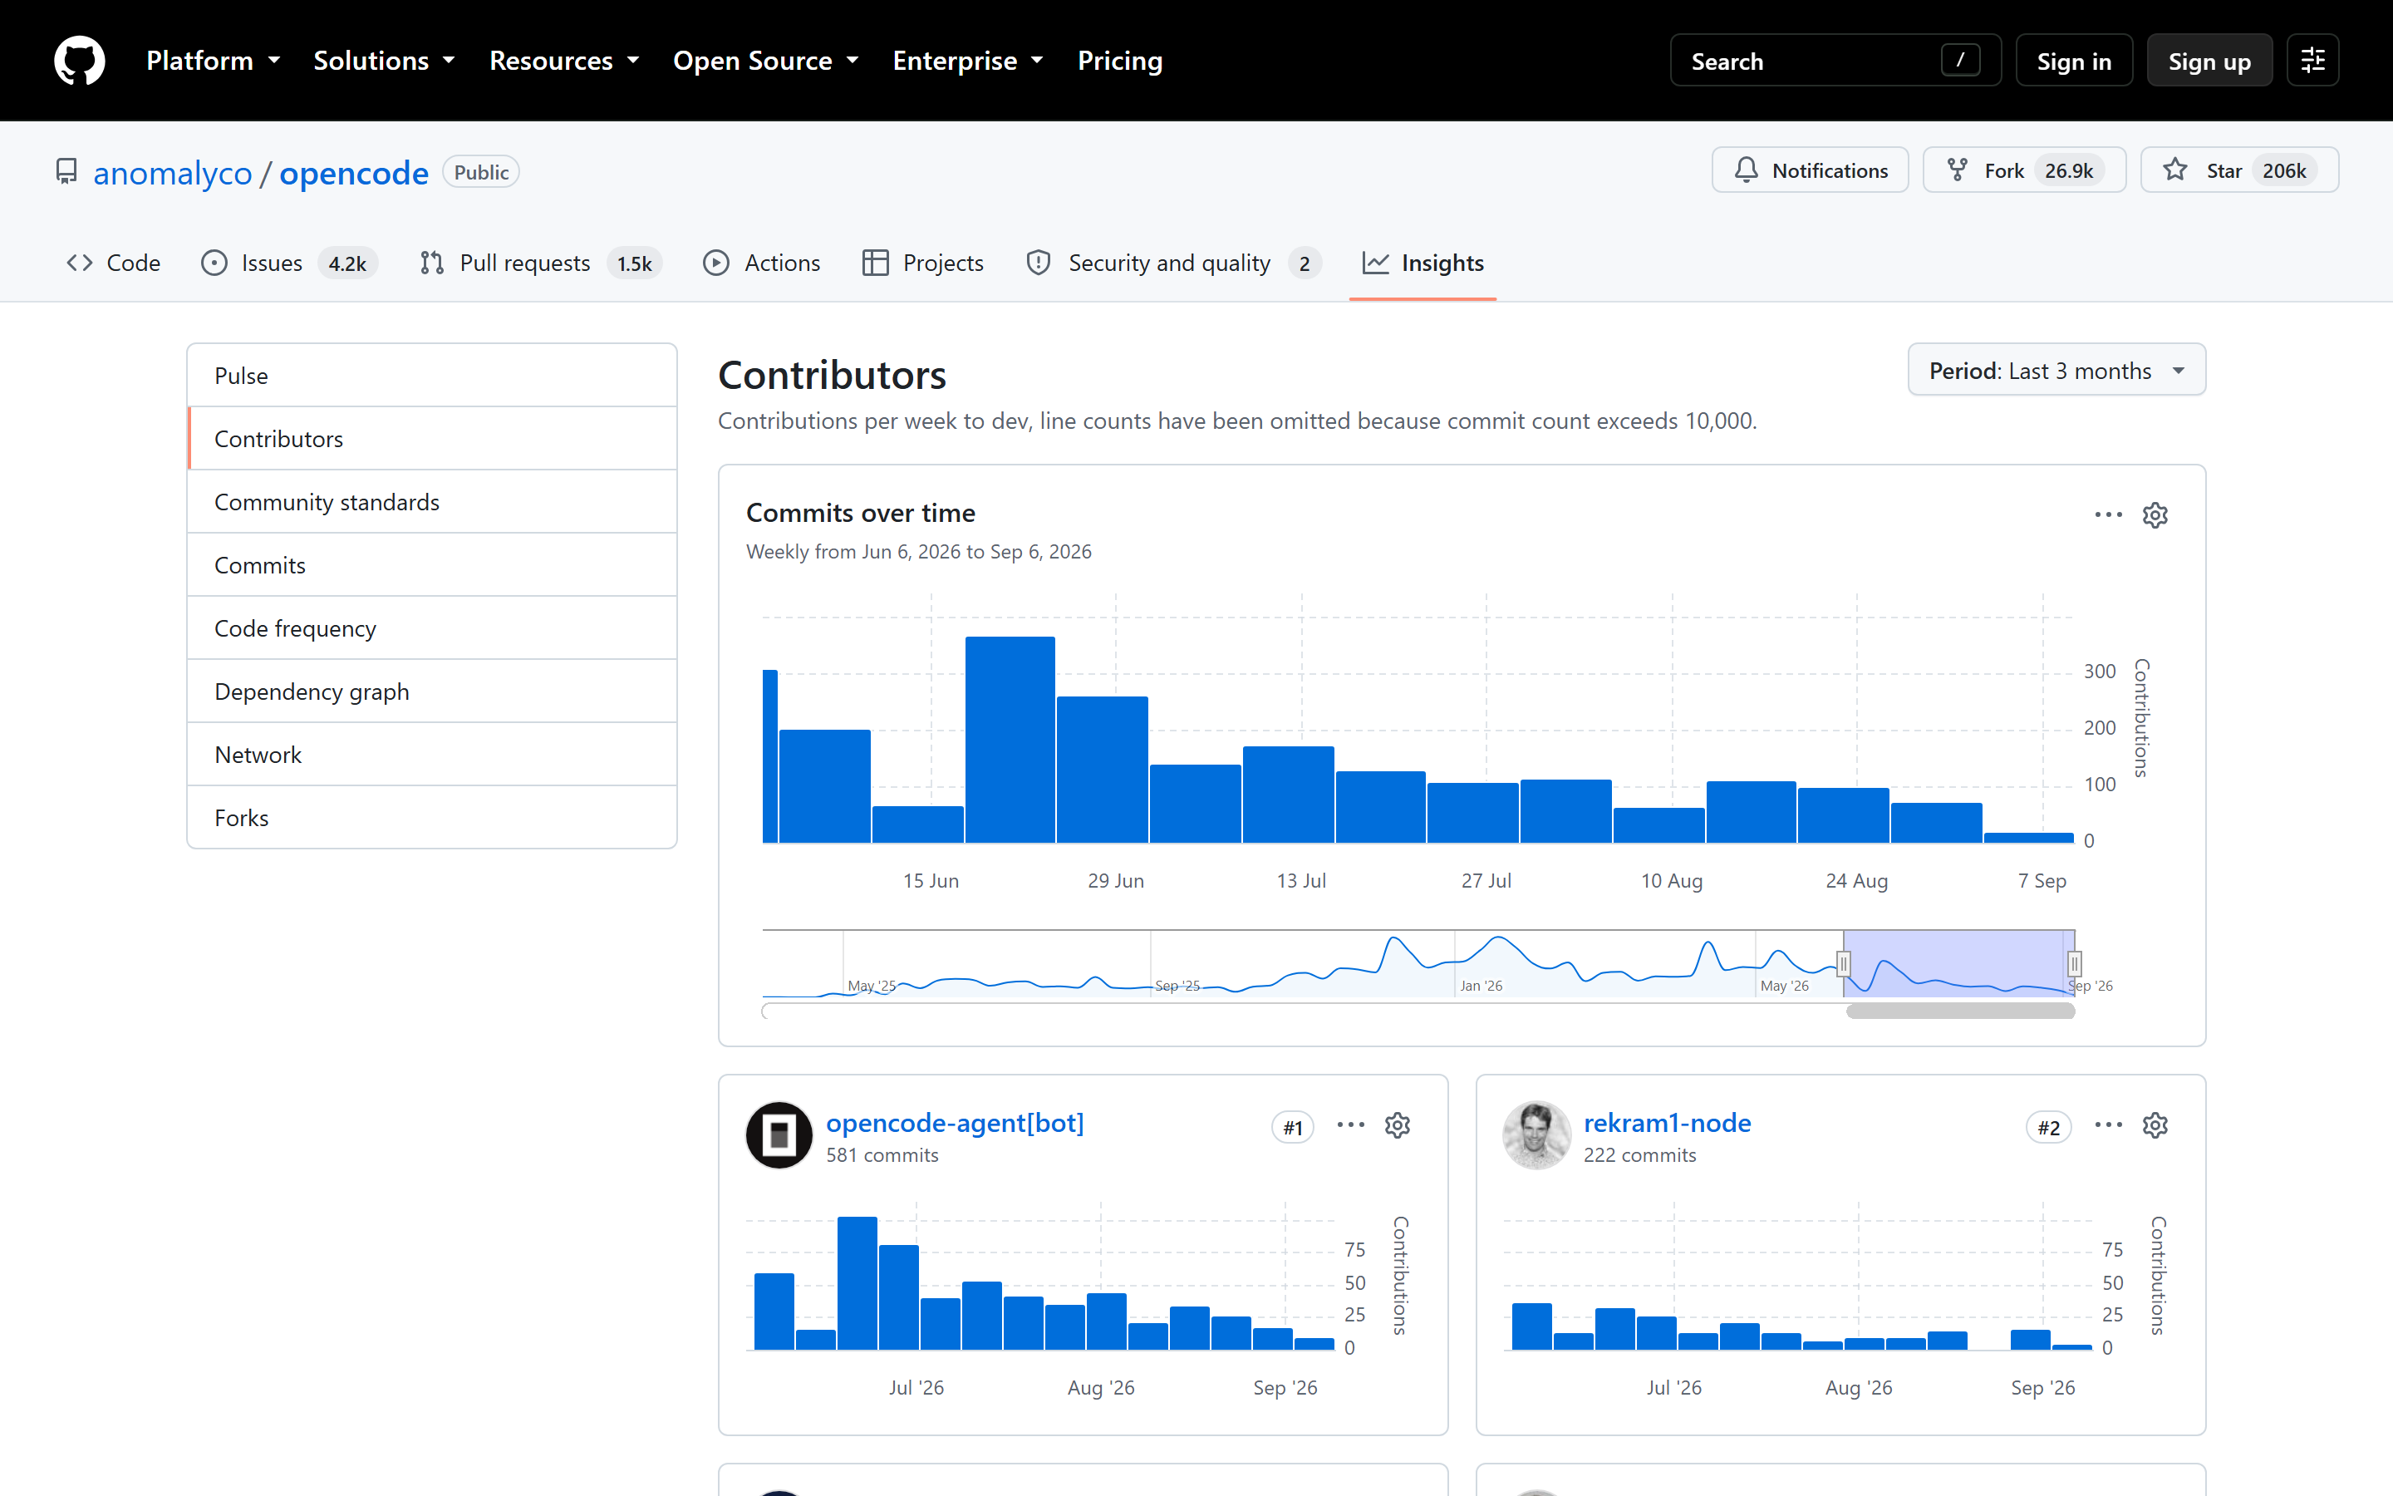
Task: Open the Pricing page
Action: coord(1119,61)
